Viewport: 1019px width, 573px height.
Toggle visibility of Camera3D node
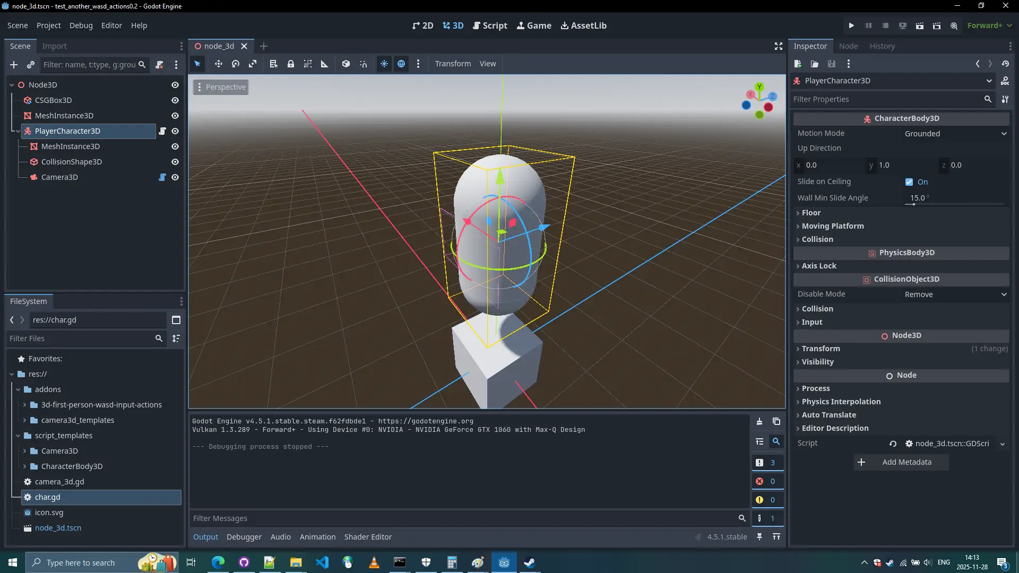pyautogui.click(x=175, y=177)
